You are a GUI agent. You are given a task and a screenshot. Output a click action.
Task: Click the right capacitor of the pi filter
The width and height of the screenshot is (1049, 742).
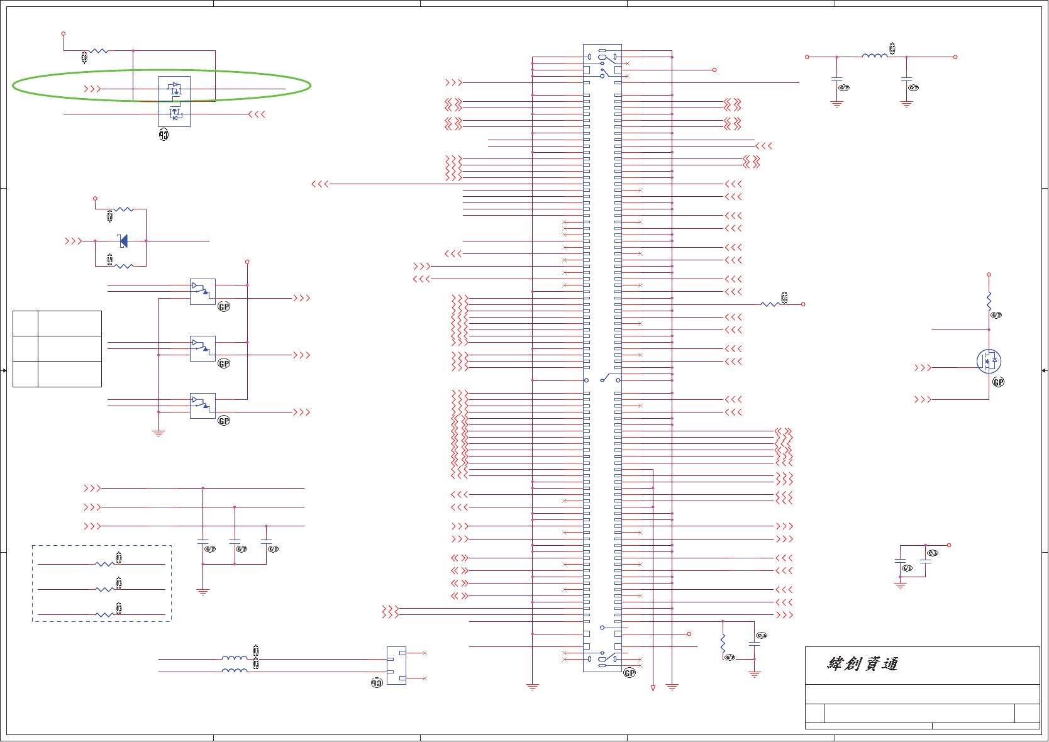coord(906,79)
